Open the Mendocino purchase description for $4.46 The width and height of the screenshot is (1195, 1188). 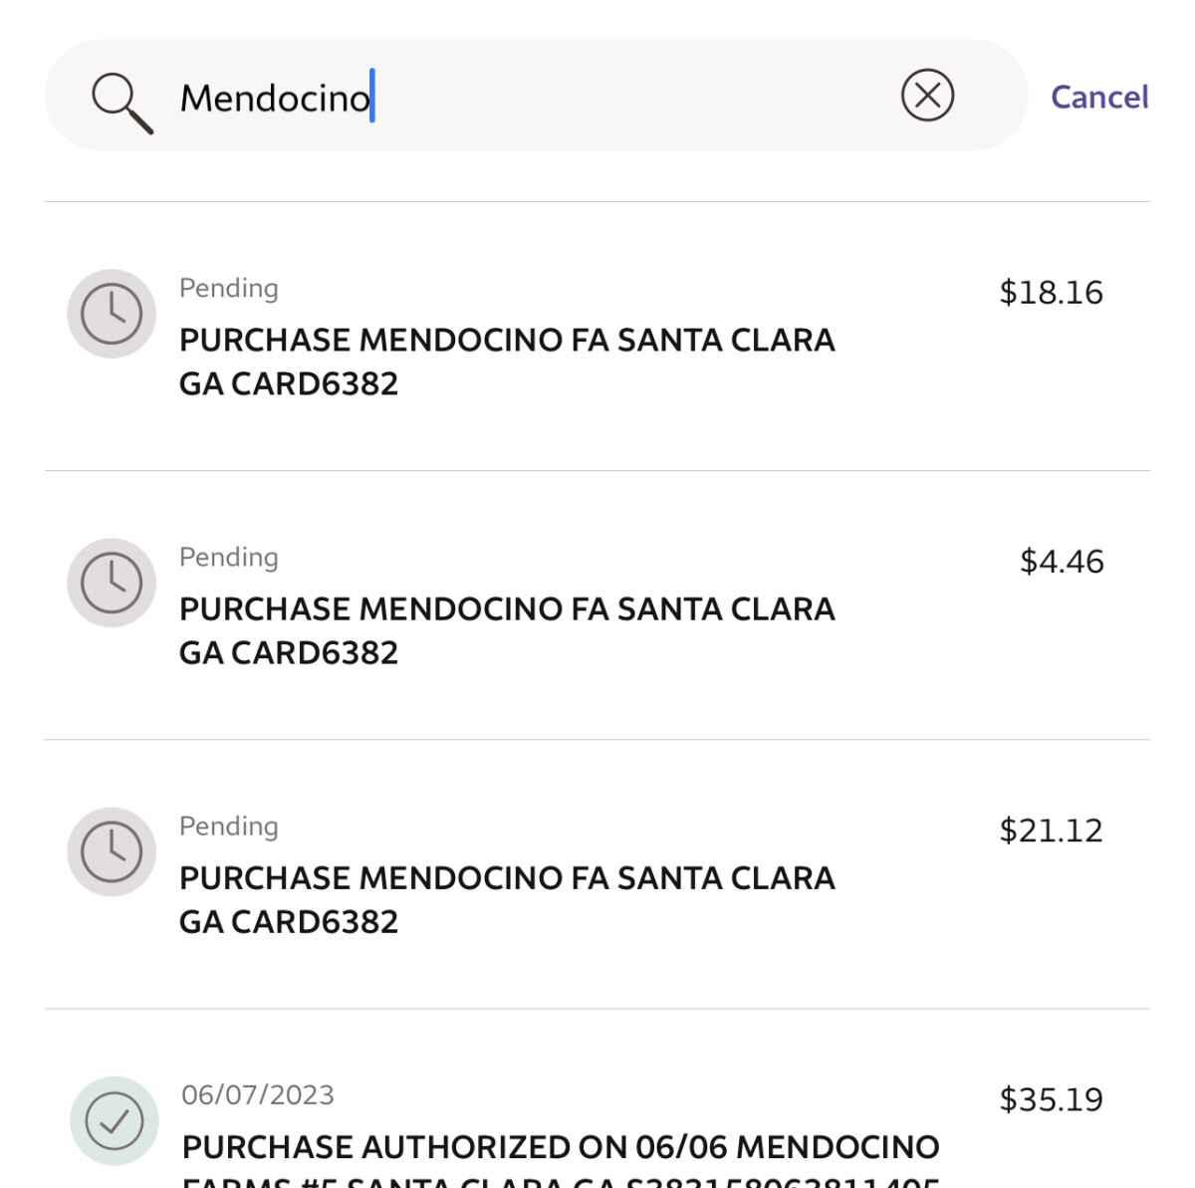[507, 630]
